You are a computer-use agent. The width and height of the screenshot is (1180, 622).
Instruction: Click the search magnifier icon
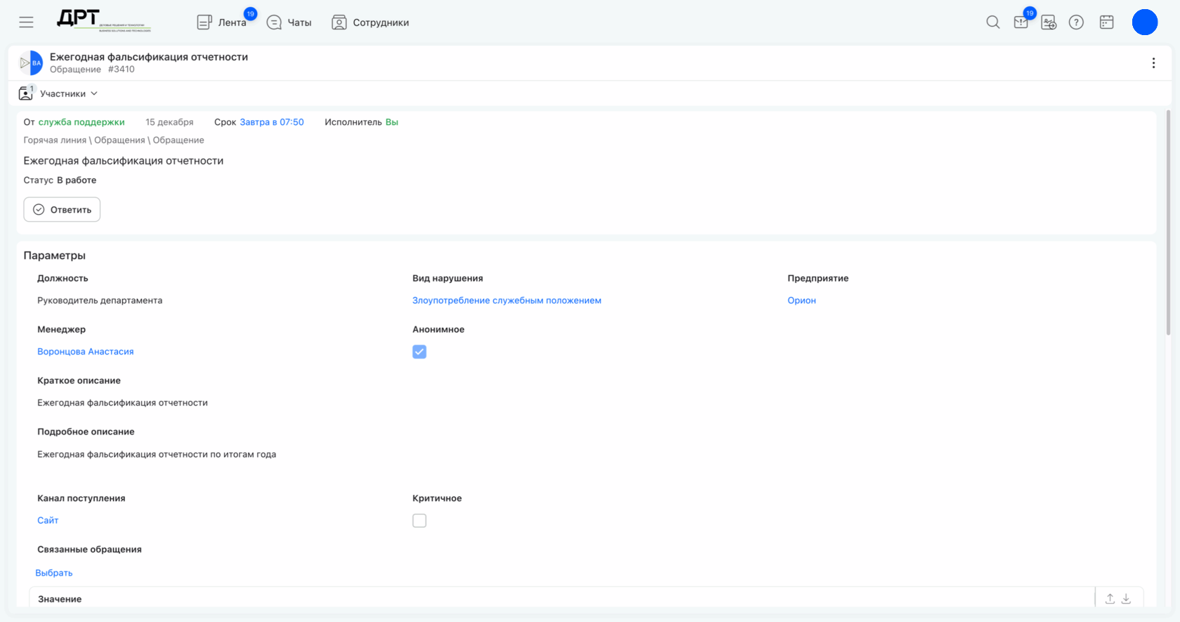tap(992, 22)
